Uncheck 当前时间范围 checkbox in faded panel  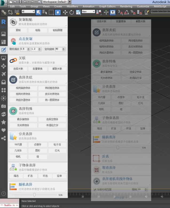[95, 190]
